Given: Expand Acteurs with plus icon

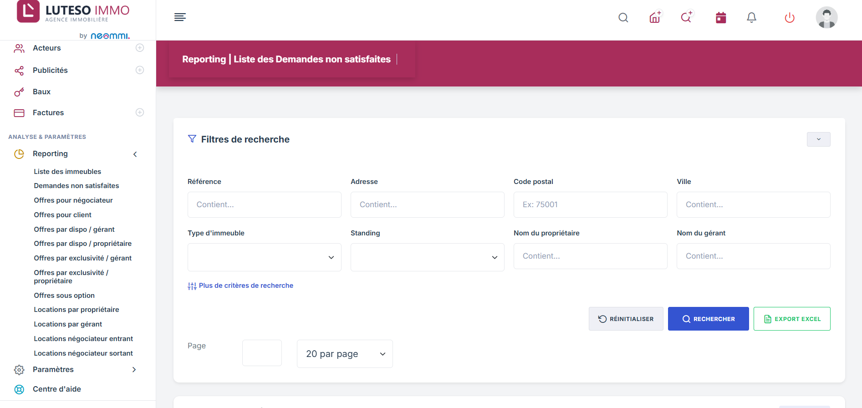Looking at the screenshot, I should tap(140, 48).
